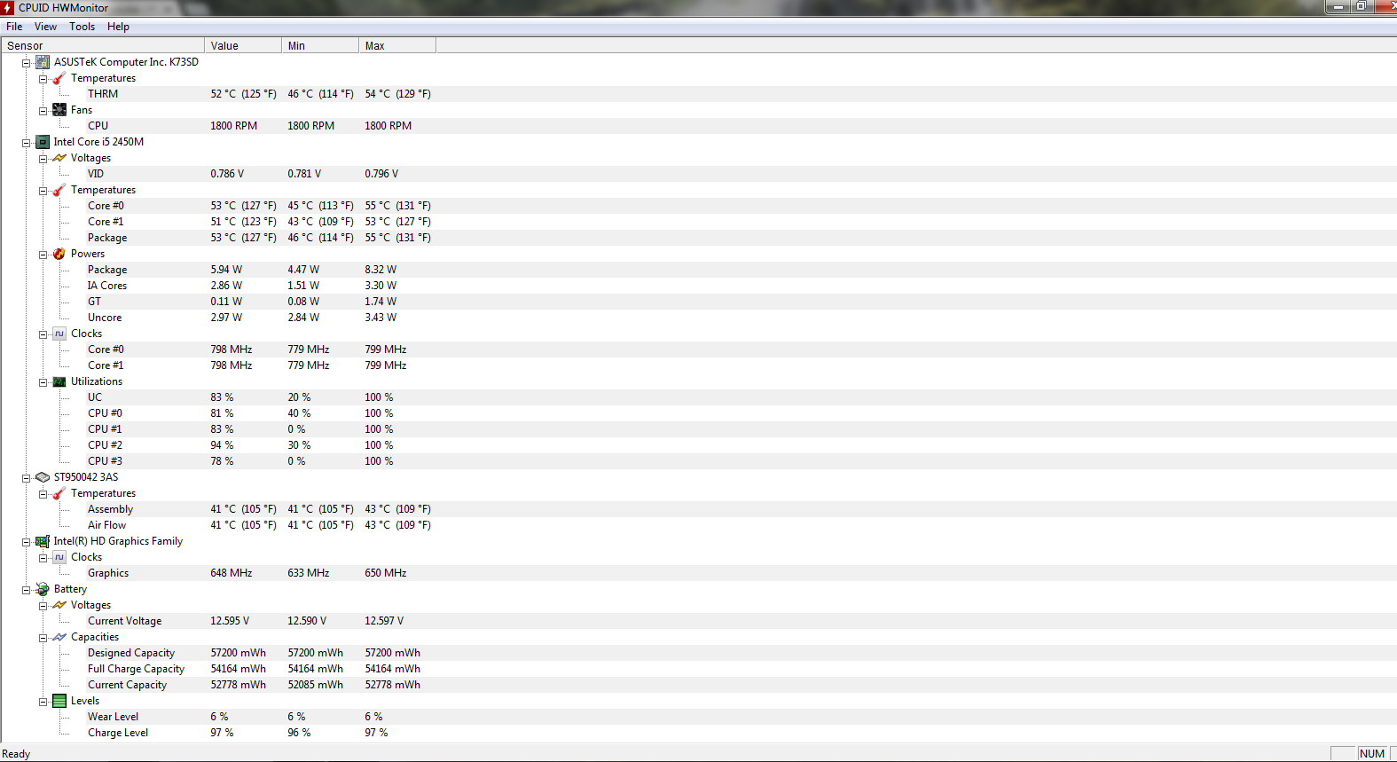
Task: Click the 648 MHz graphics clock value
Action: (x=232, y=573)
